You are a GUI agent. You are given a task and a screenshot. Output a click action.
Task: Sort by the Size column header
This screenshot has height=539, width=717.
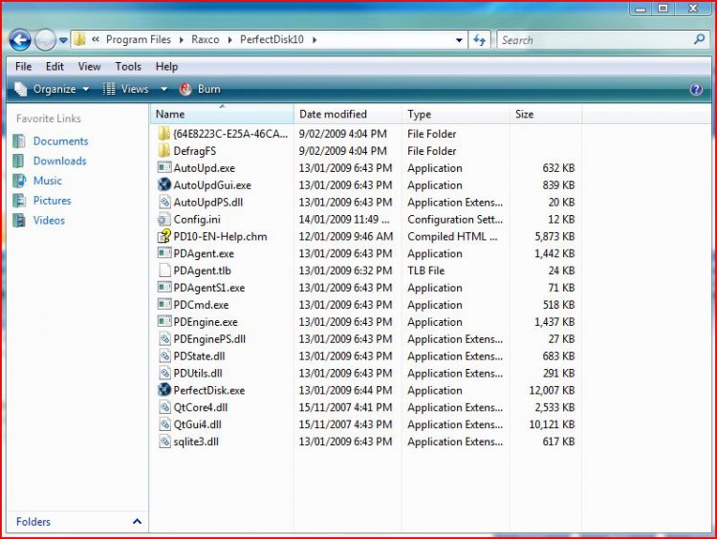click(x=546, y=115)
